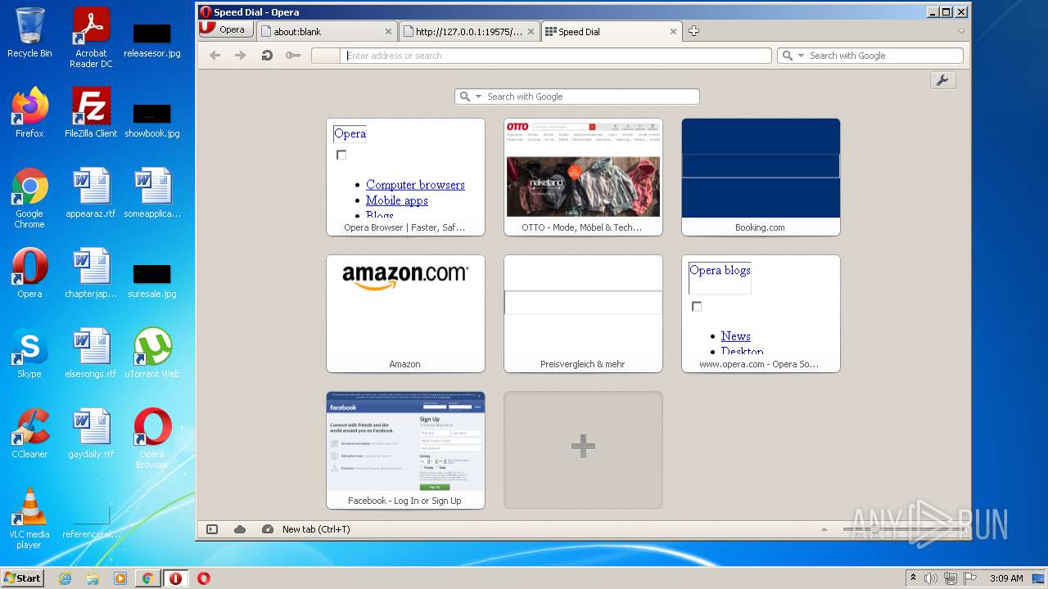Image resolution: width=1048 pixels, height=589 pixels.
Task: Reload the page
Action: (267, 56)
